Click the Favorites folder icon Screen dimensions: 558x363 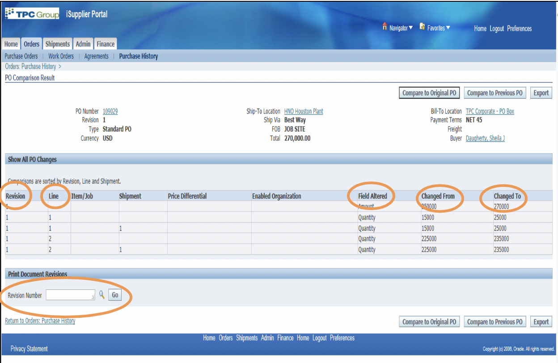422,27
